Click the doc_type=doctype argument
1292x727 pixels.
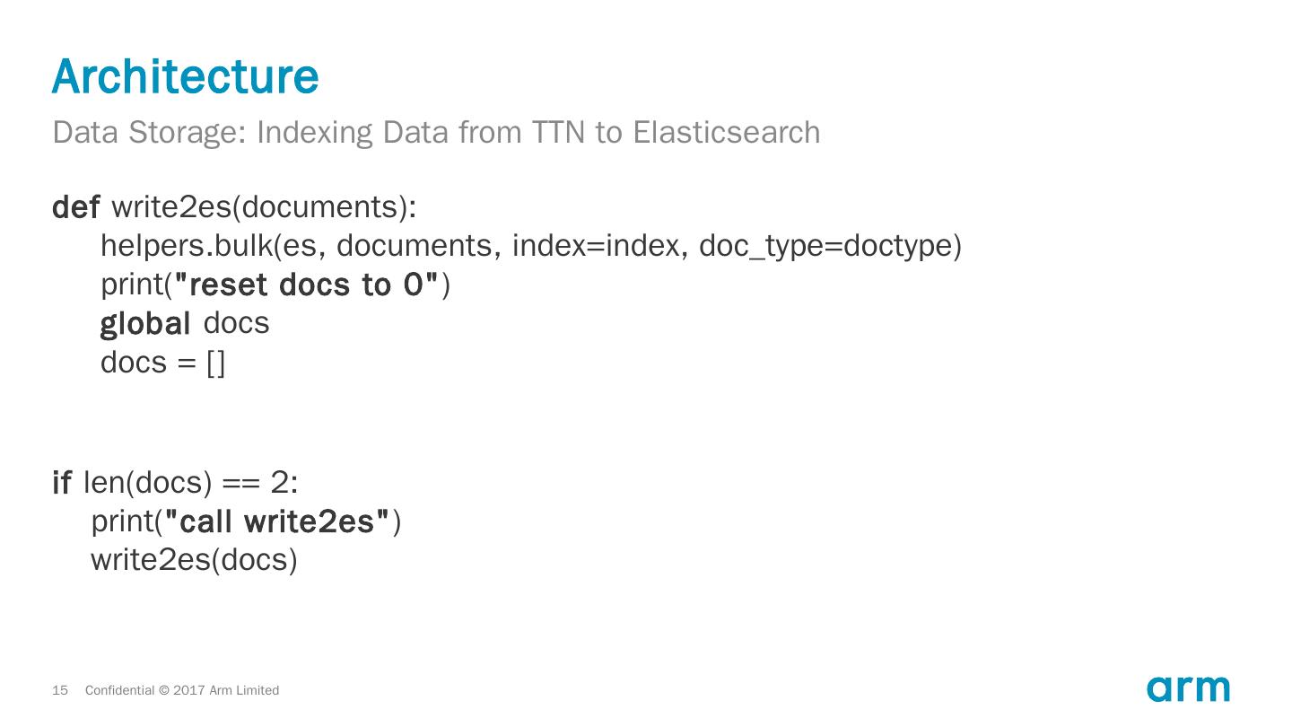tap(830, 246)
